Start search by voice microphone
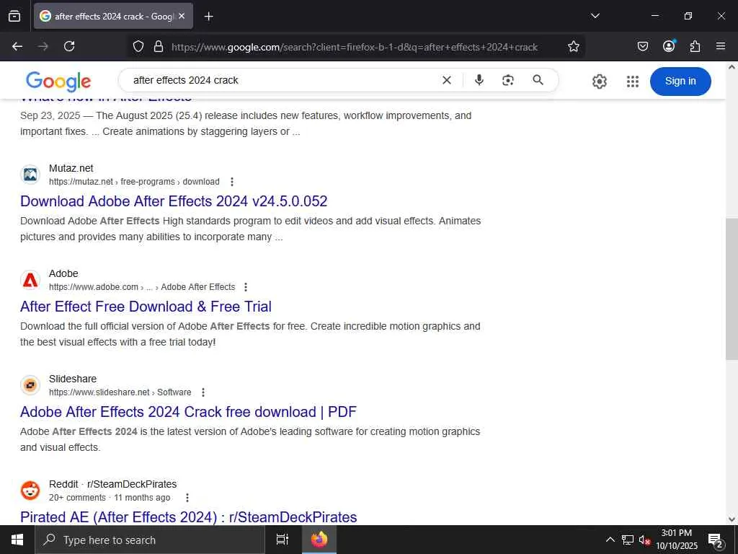Screen dimensions: 738x554 click(x=479, y=80)
